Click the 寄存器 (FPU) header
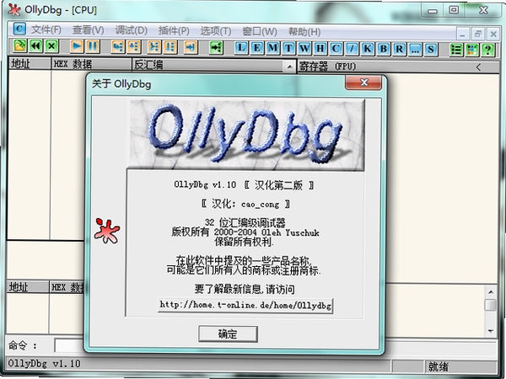 click(327, 67)
